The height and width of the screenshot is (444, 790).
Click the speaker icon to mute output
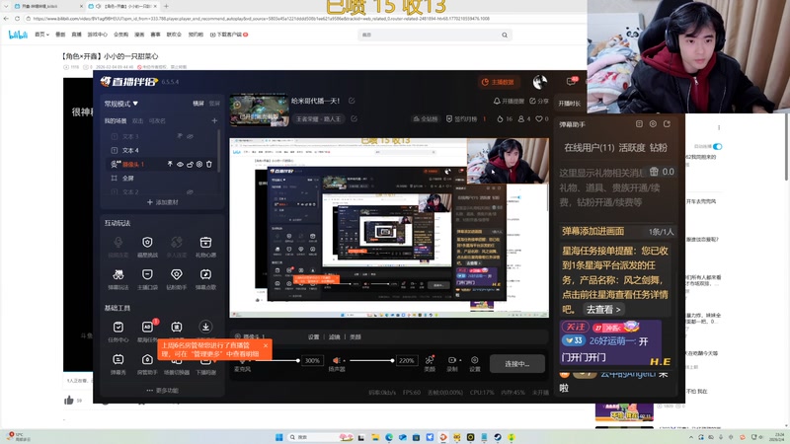point(336,360)
